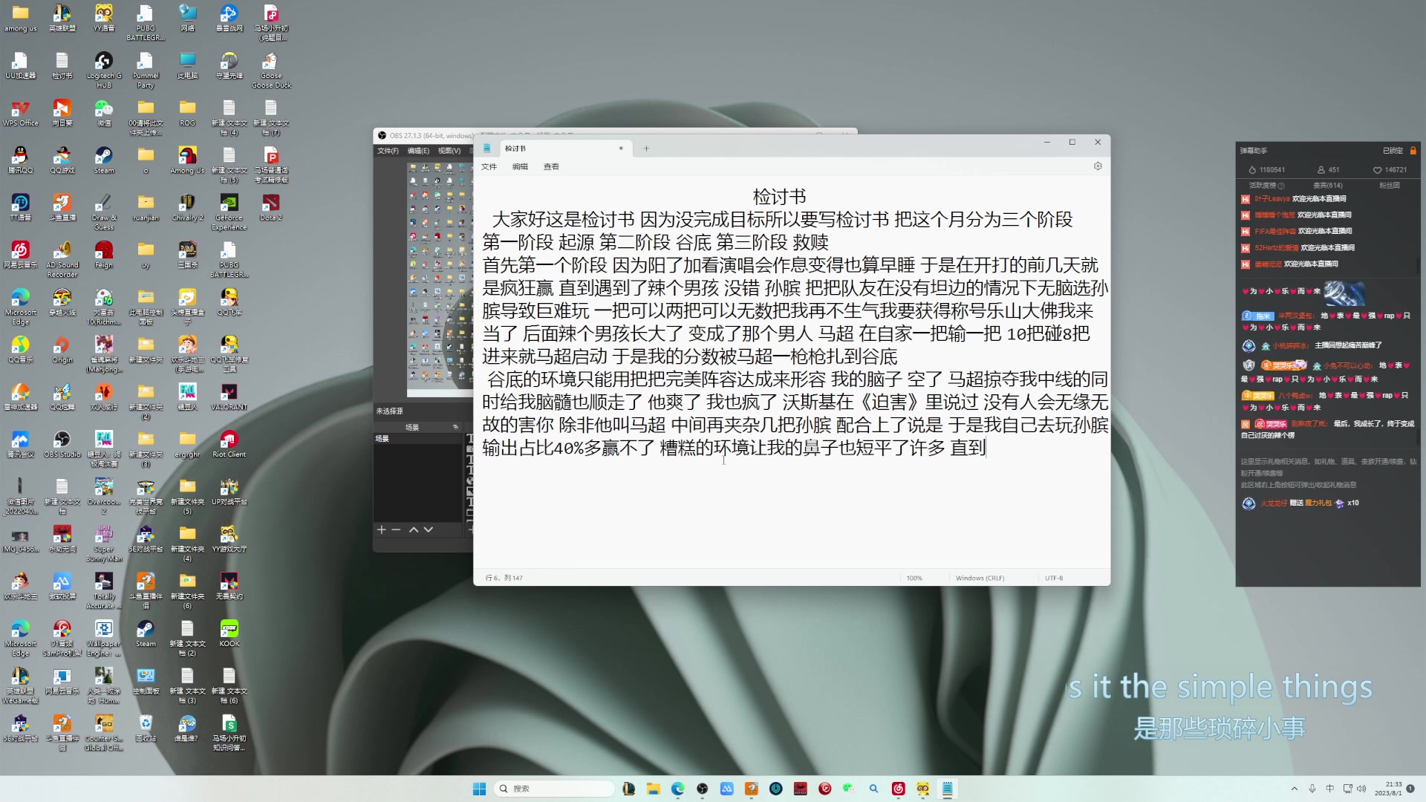Switch to 贵宾(614) tab in 弹幕助手
Screen dimensions: 1426x802
click(1328, 186)
